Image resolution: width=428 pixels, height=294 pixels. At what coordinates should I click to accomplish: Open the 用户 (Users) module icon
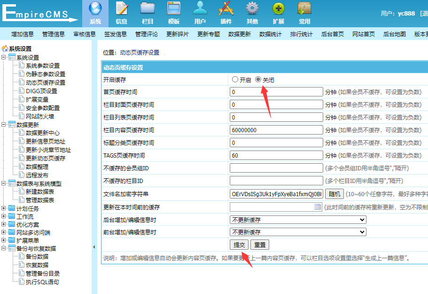[x=200, y=13]
